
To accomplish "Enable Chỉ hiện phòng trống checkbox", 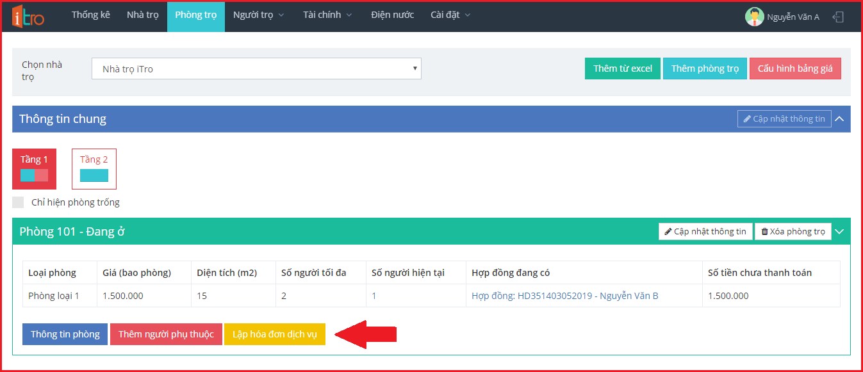I will coord(19,202).
